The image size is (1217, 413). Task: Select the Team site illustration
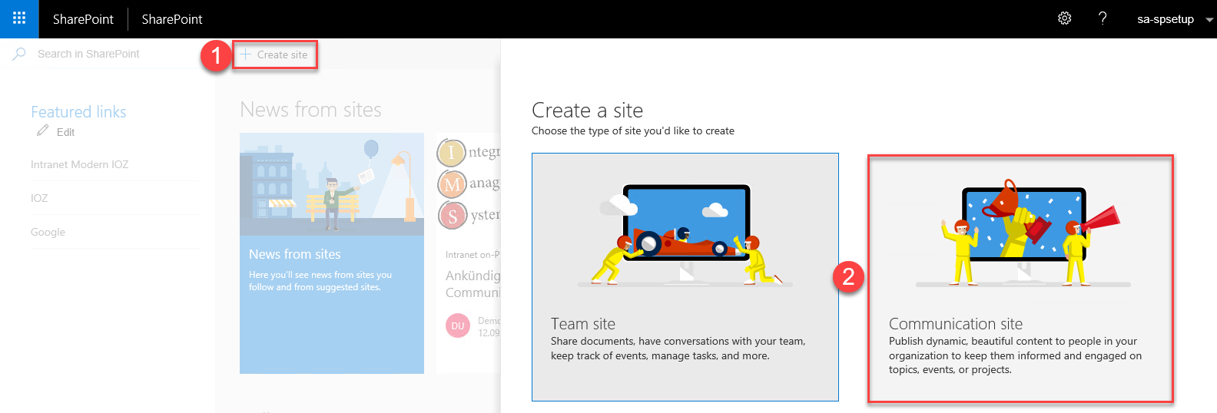pos(685,233)
